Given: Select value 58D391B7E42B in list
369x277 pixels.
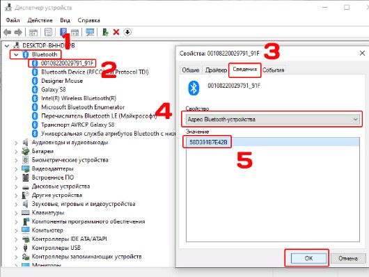Looking at the screenshot, I should 273,142.
